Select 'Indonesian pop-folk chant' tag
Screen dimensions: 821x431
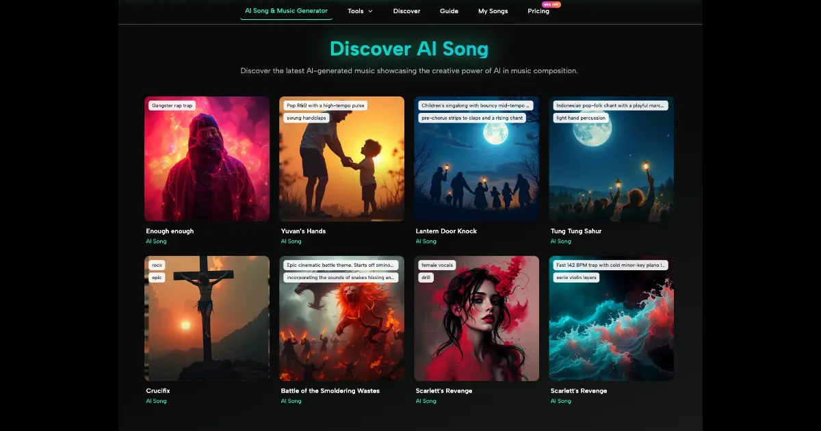611,105
